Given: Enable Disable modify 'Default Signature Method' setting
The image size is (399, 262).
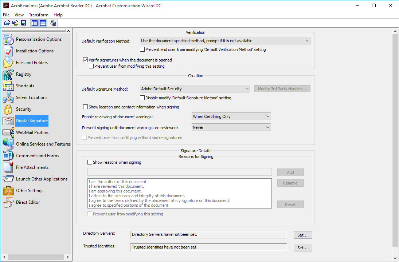Looking at the screenshot, I should 142,98.
